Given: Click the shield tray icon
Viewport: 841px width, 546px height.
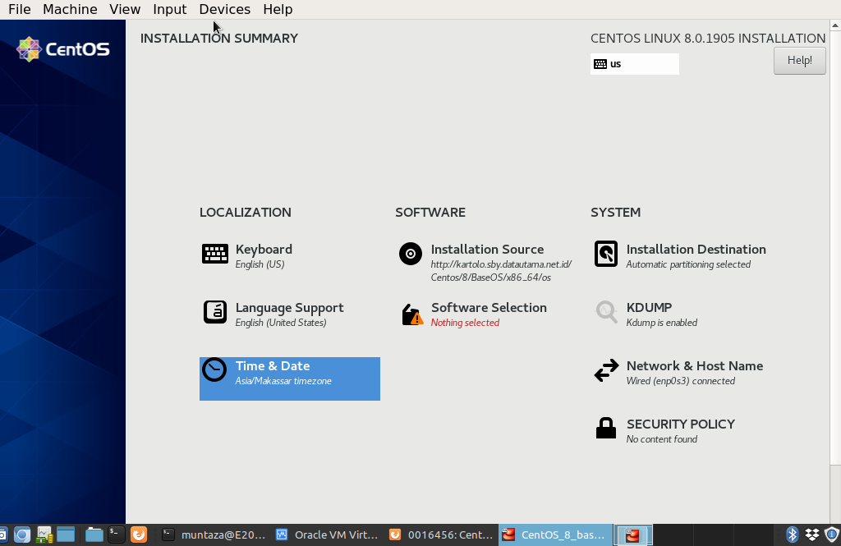Looking at the screenshot, I should tap(831, 535).
